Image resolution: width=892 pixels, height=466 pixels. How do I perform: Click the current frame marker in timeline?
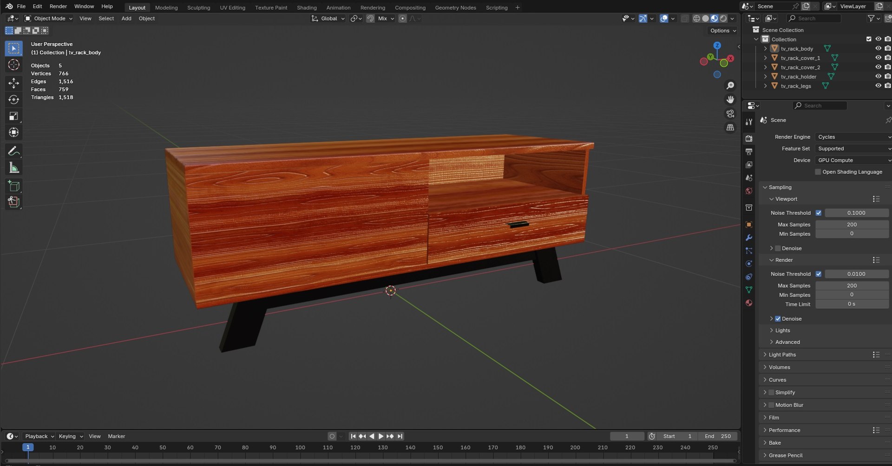click(x=28, y=447)
